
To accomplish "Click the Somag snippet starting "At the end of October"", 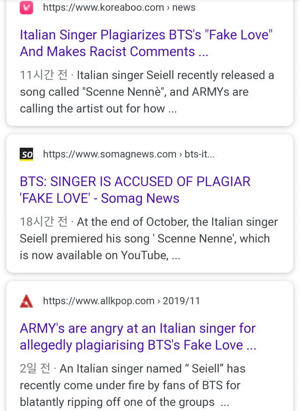I will click(149, 239).
